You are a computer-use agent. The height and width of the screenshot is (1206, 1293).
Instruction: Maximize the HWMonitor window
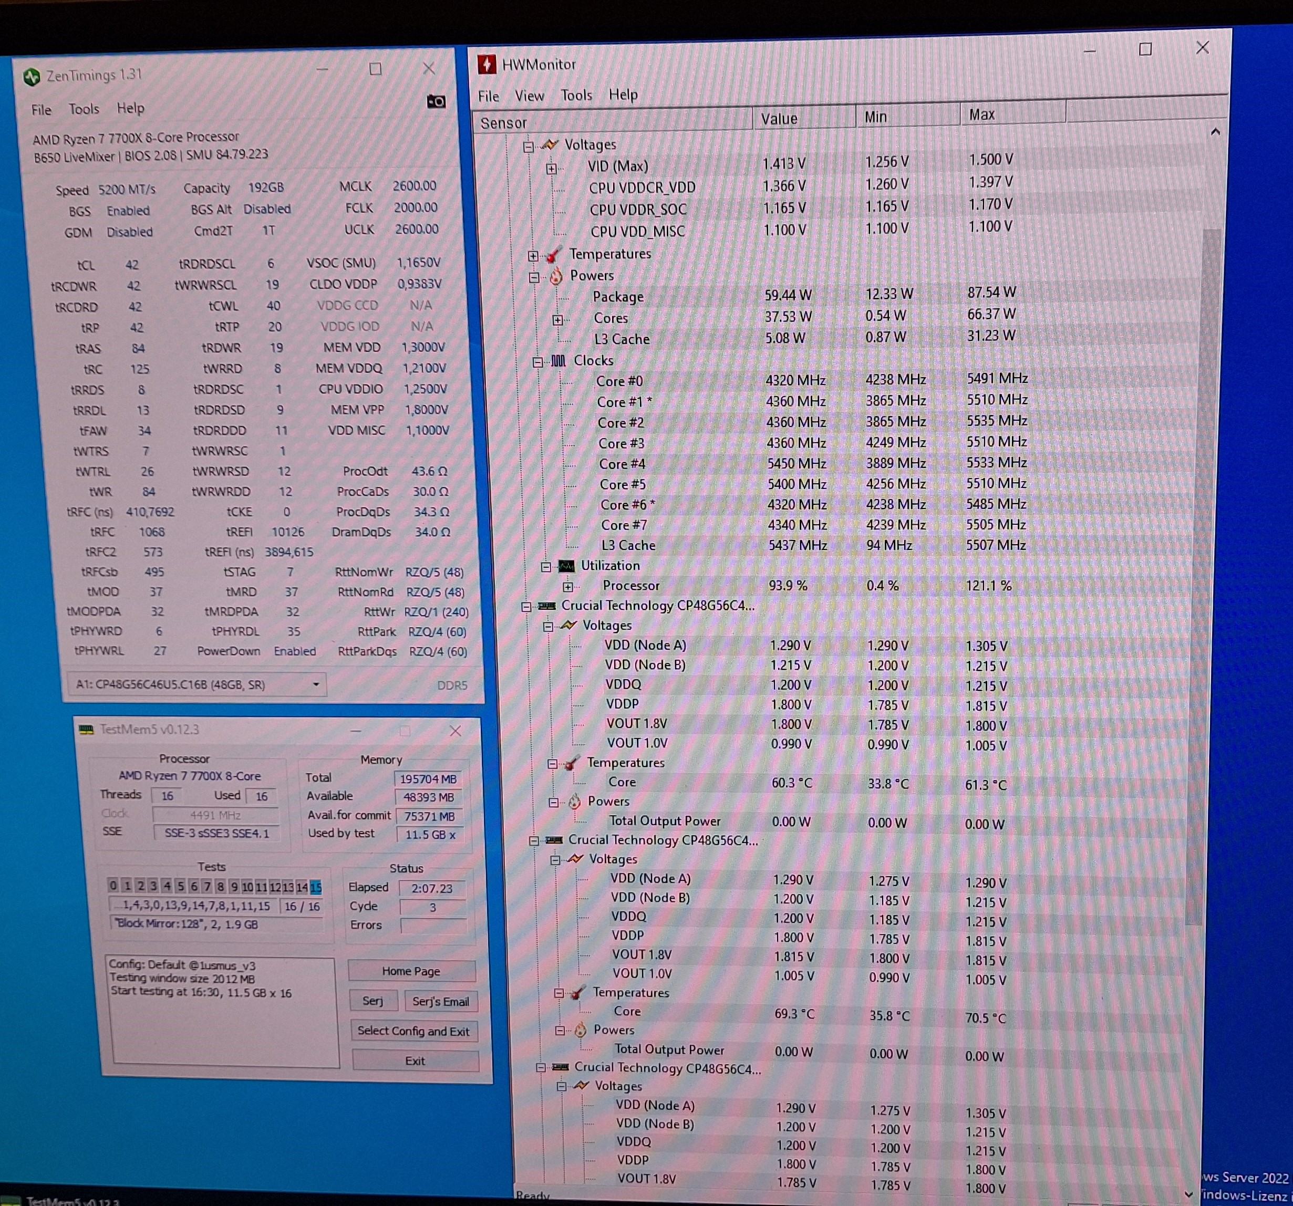(x=1145, y=49)
